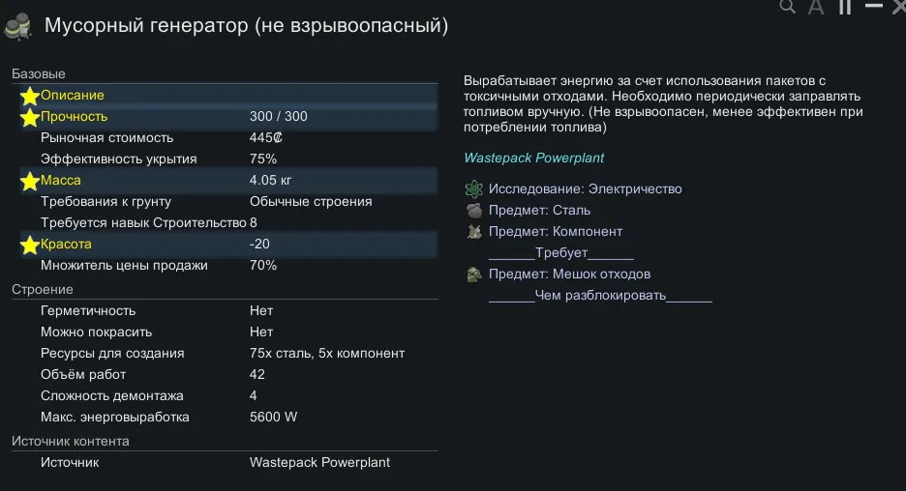Click the wastepack bag item icon

coord(473,274)
